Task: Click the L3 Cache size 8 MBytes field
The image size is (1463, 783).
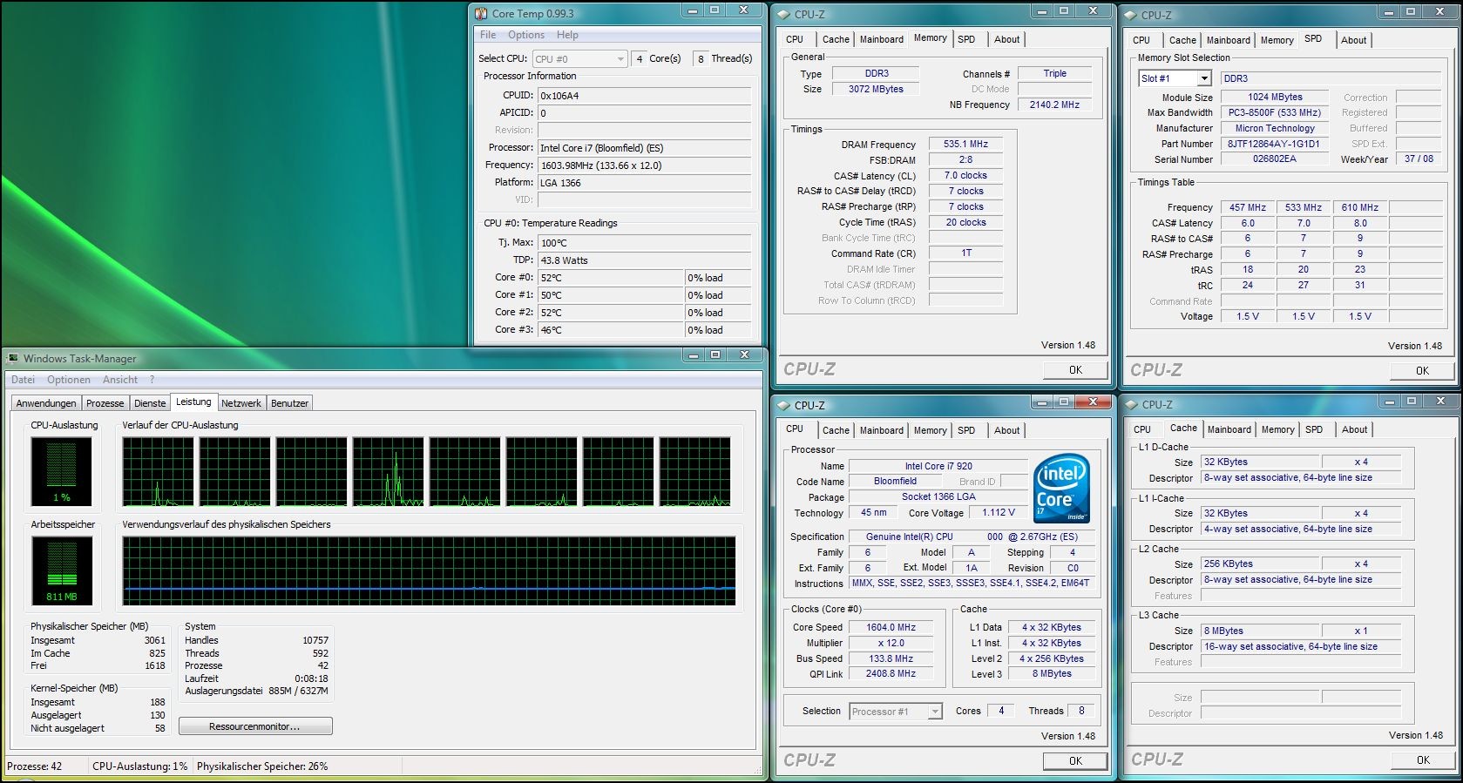Action: point(1260,631)
